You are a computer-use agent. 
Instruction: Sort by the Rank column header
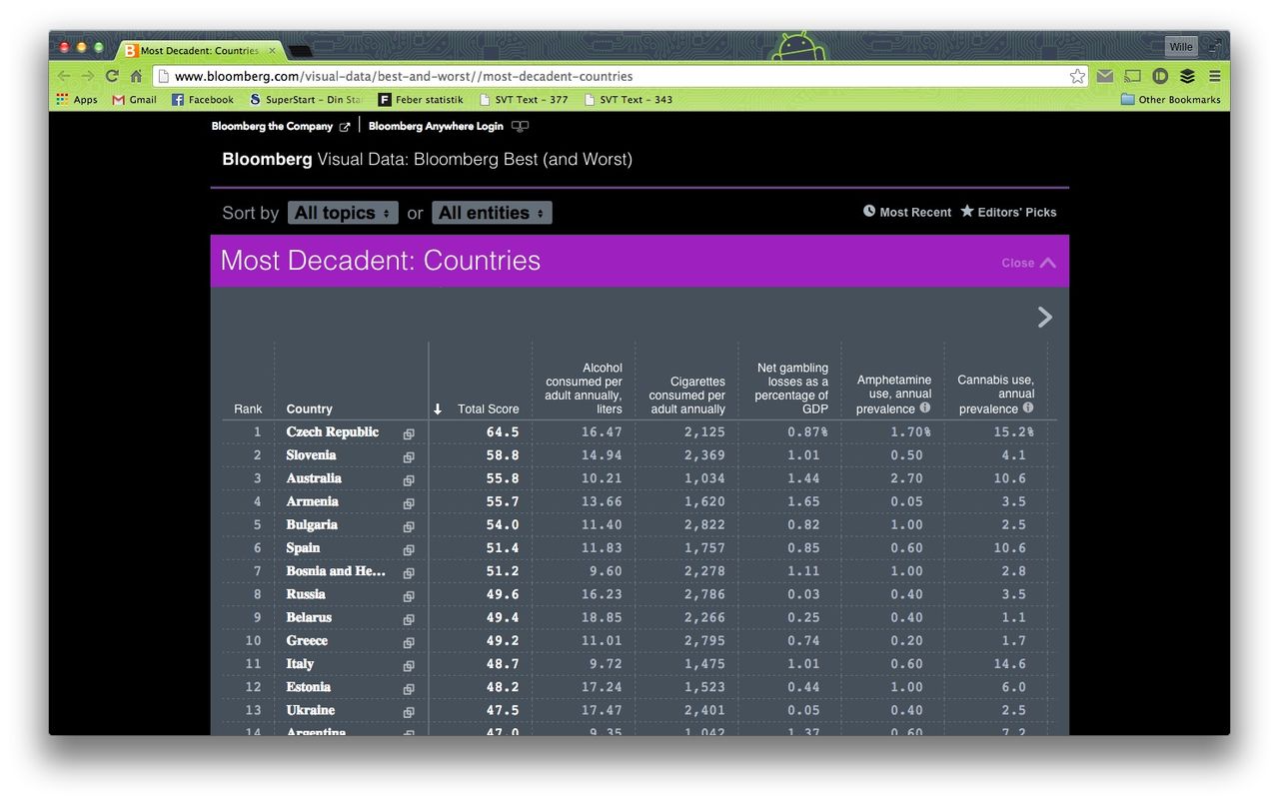[248, 408]
